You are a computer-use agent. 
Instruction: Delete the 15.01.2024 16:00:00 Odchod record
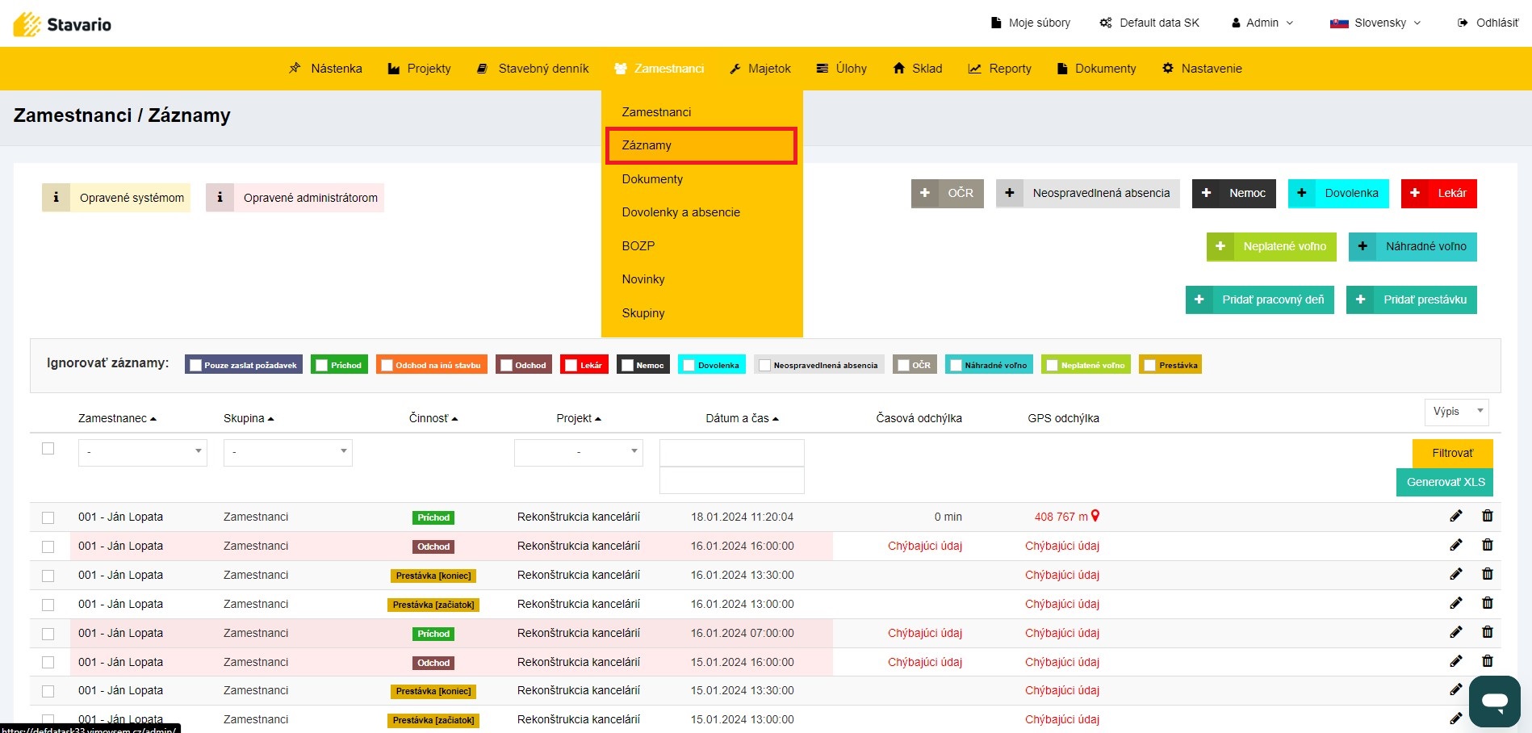tap(1488, 661)
